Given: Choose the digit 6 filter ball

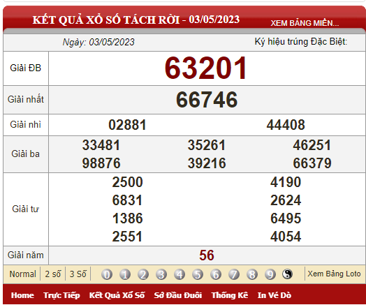Looking at the screenshot, I should tap(216, 274).
